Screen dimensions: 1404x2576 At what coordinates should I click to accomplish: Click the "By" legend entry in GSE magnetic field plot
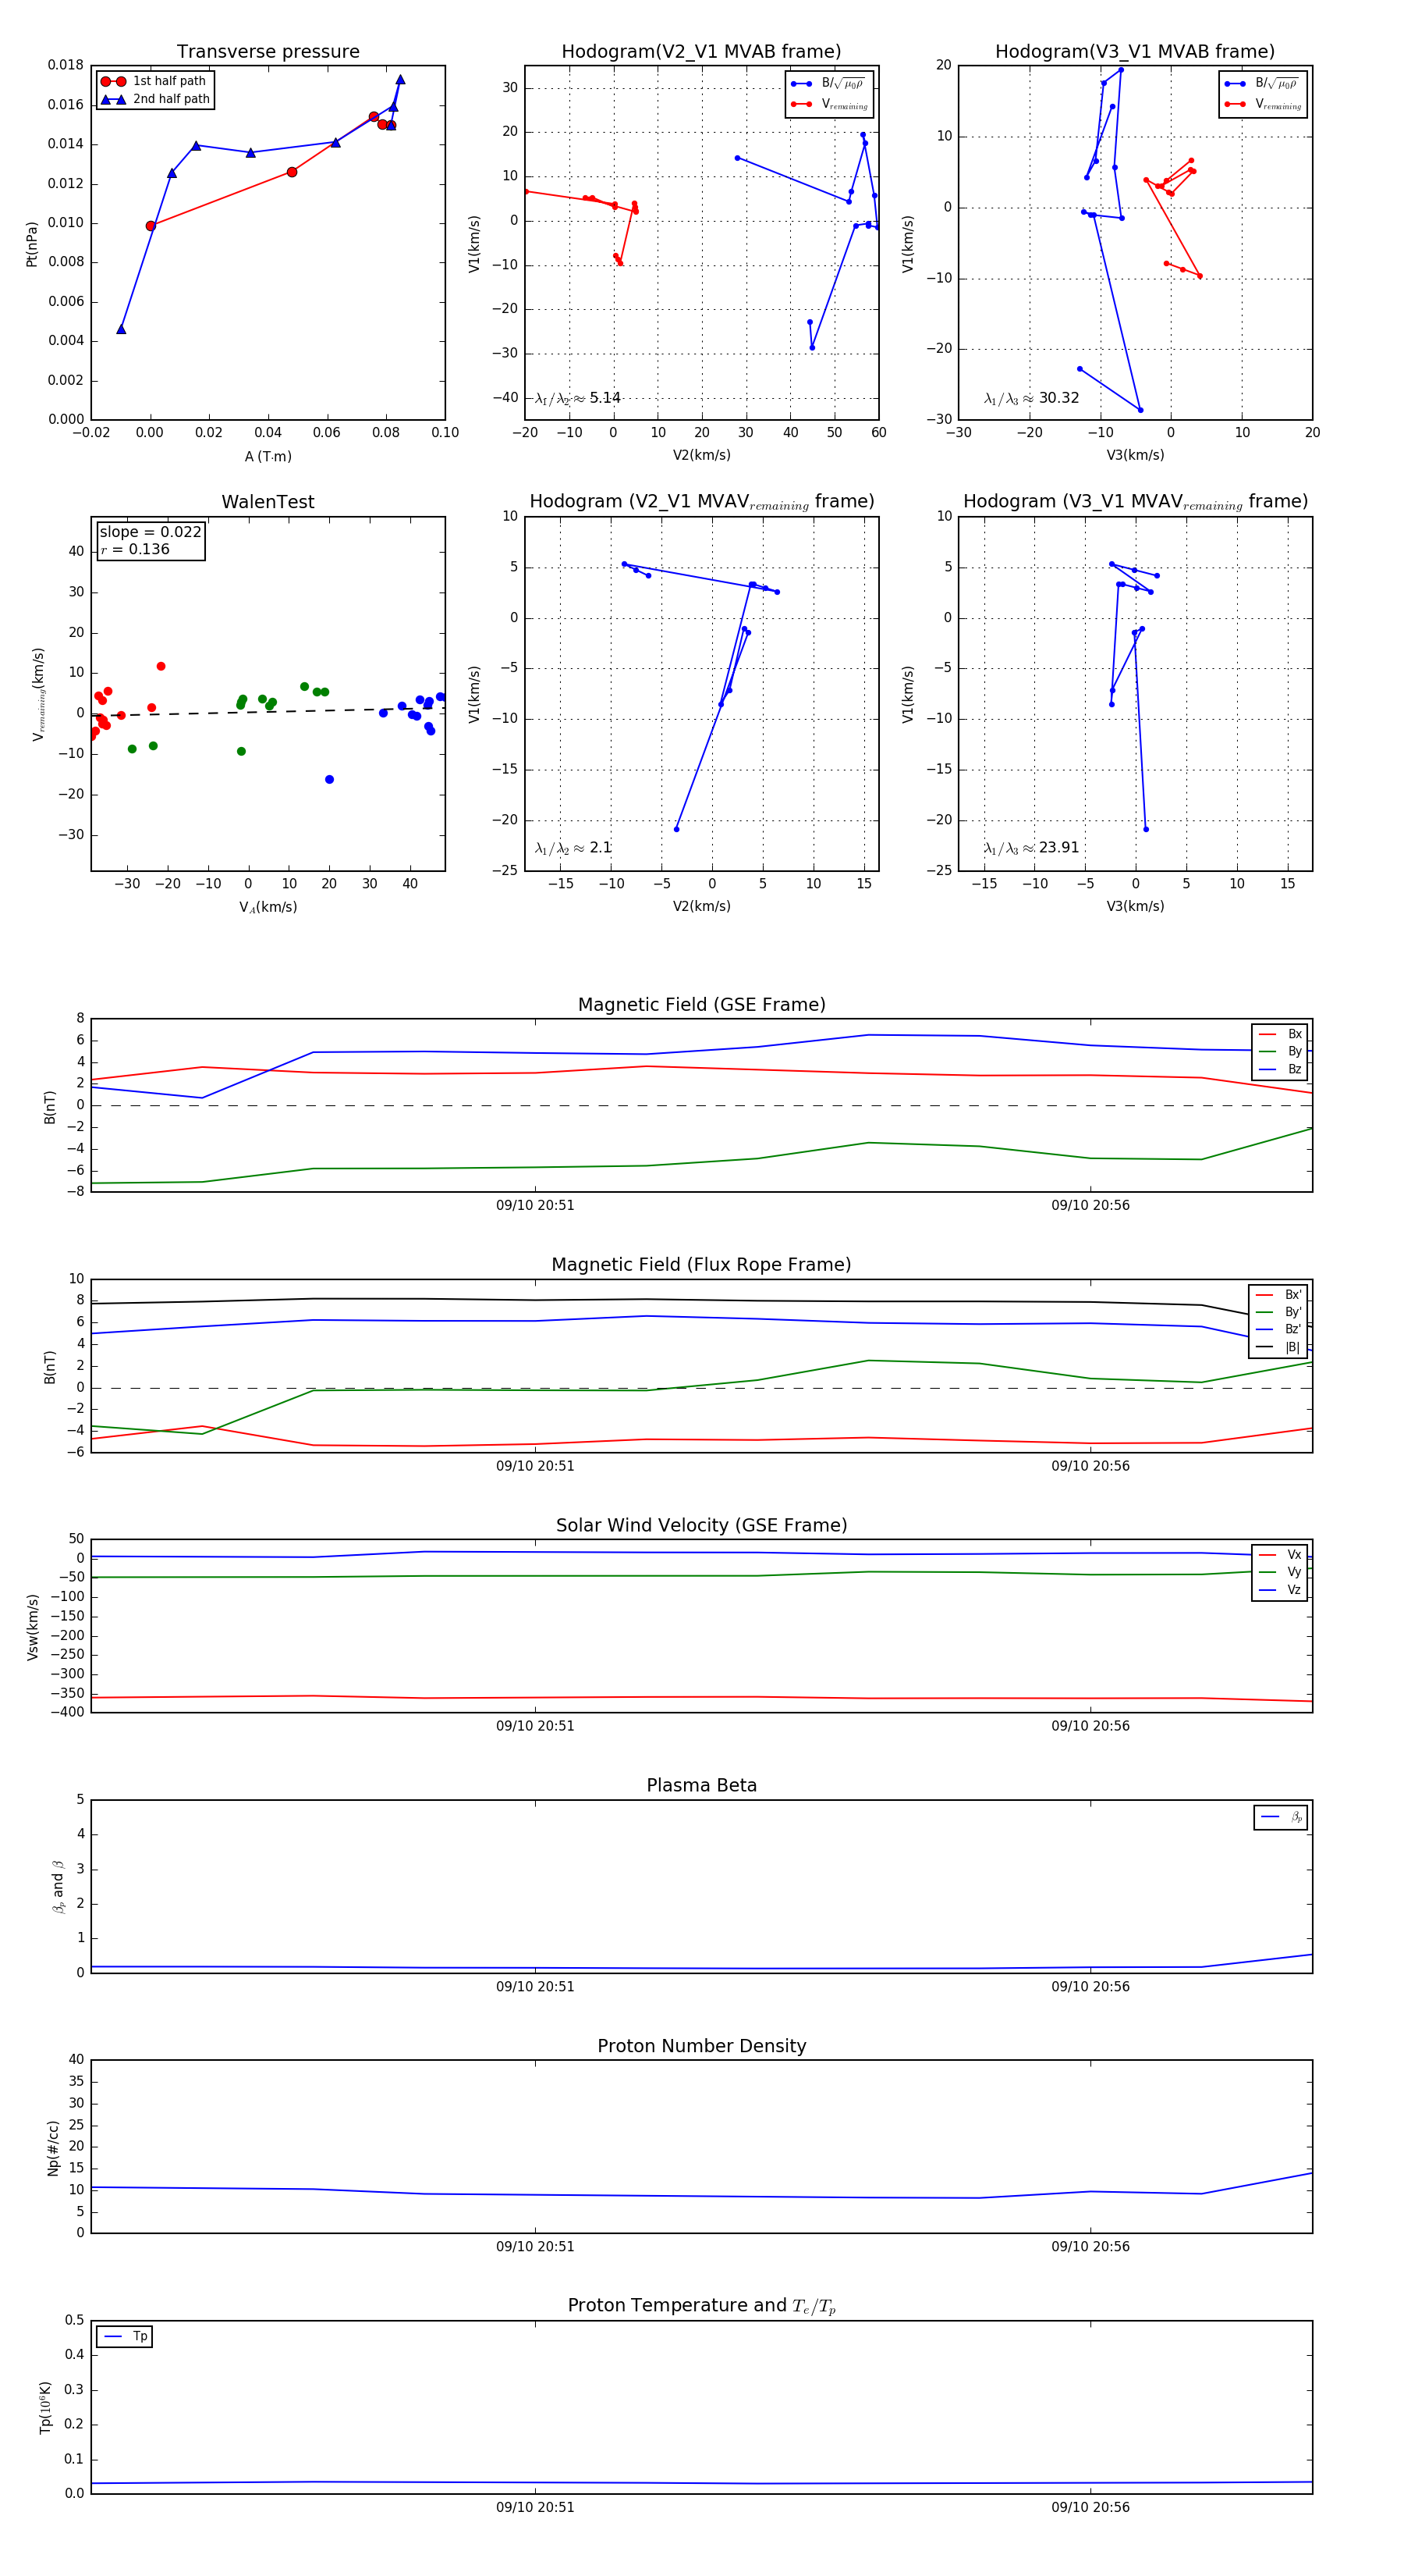pos(1280,1052)
